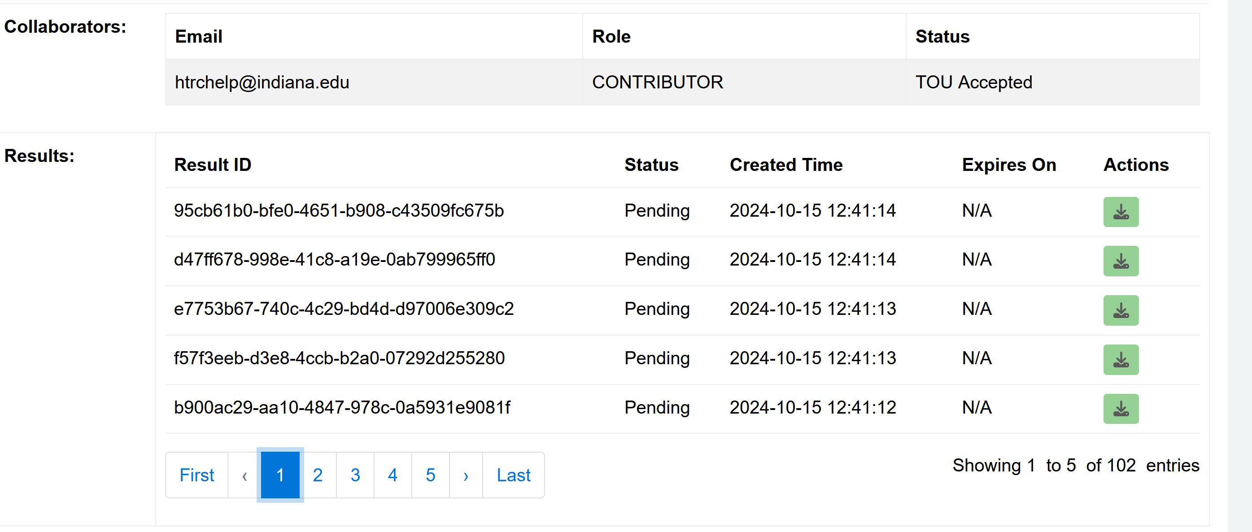
Task: Go to the next results page arrow
Action: [x=465, y=475]
